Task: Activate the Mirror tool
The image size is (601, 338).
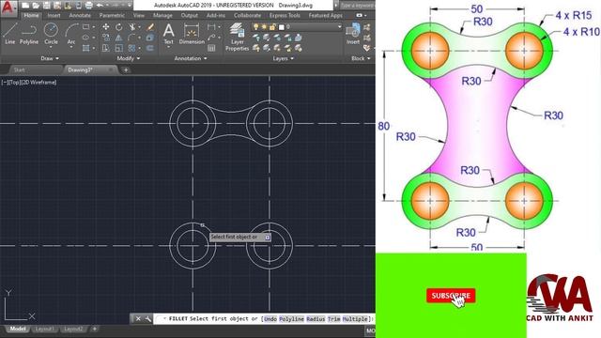Action: click(x=119, y=38)
